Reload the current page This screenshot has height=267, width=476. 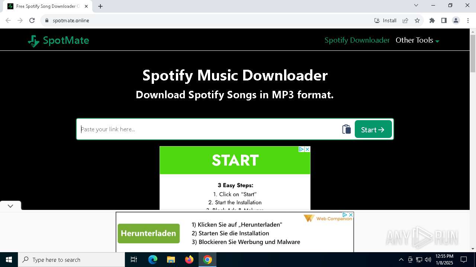(32, 20)
